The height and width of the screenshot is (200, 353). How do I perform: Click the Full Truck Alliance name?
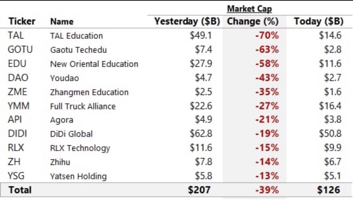click(83, 106)
